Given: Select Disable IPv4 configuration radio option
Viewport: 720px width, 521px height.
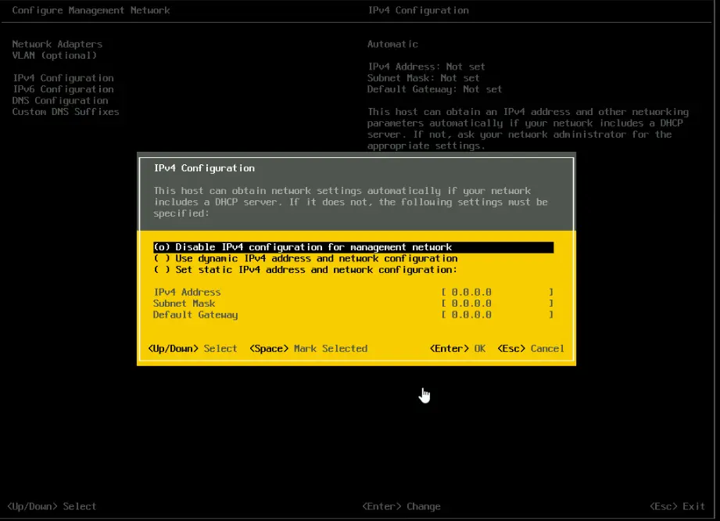Looking at the screenshot, I should coord(303,247).
